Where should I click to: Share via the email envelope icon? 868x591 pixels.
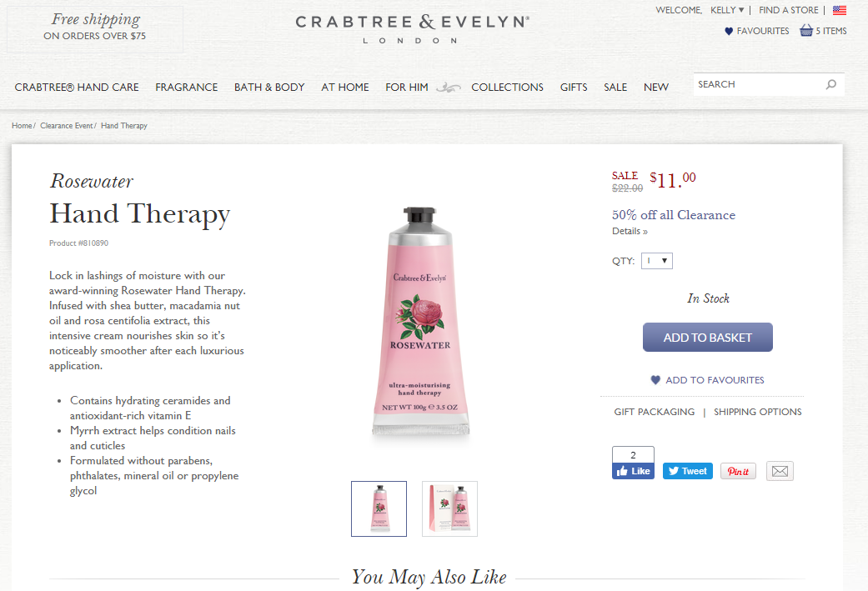(780, 471)
